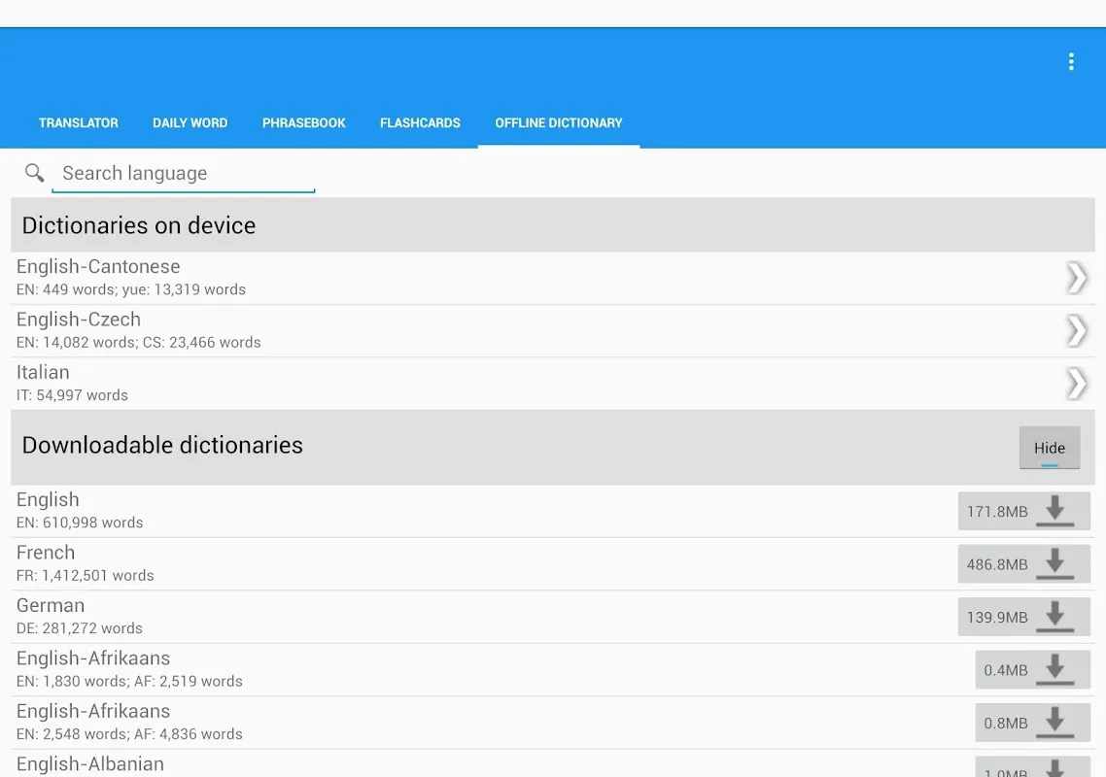Select the Offline Dictionary tab
Screen dimensions: 1106x777
pyautogui.click(x=558, y=122)
